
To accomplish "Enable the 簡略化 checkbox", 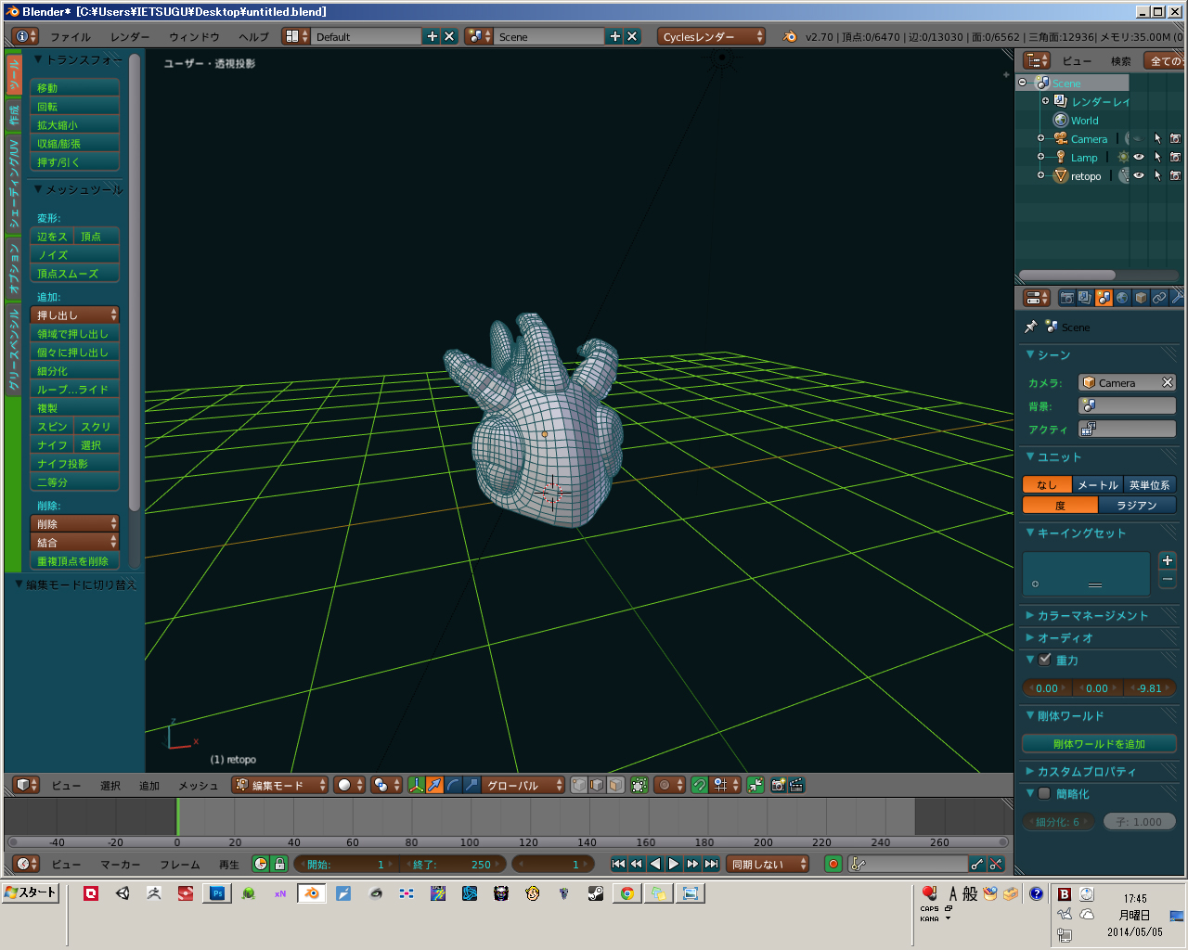I will pos(1045,793).
